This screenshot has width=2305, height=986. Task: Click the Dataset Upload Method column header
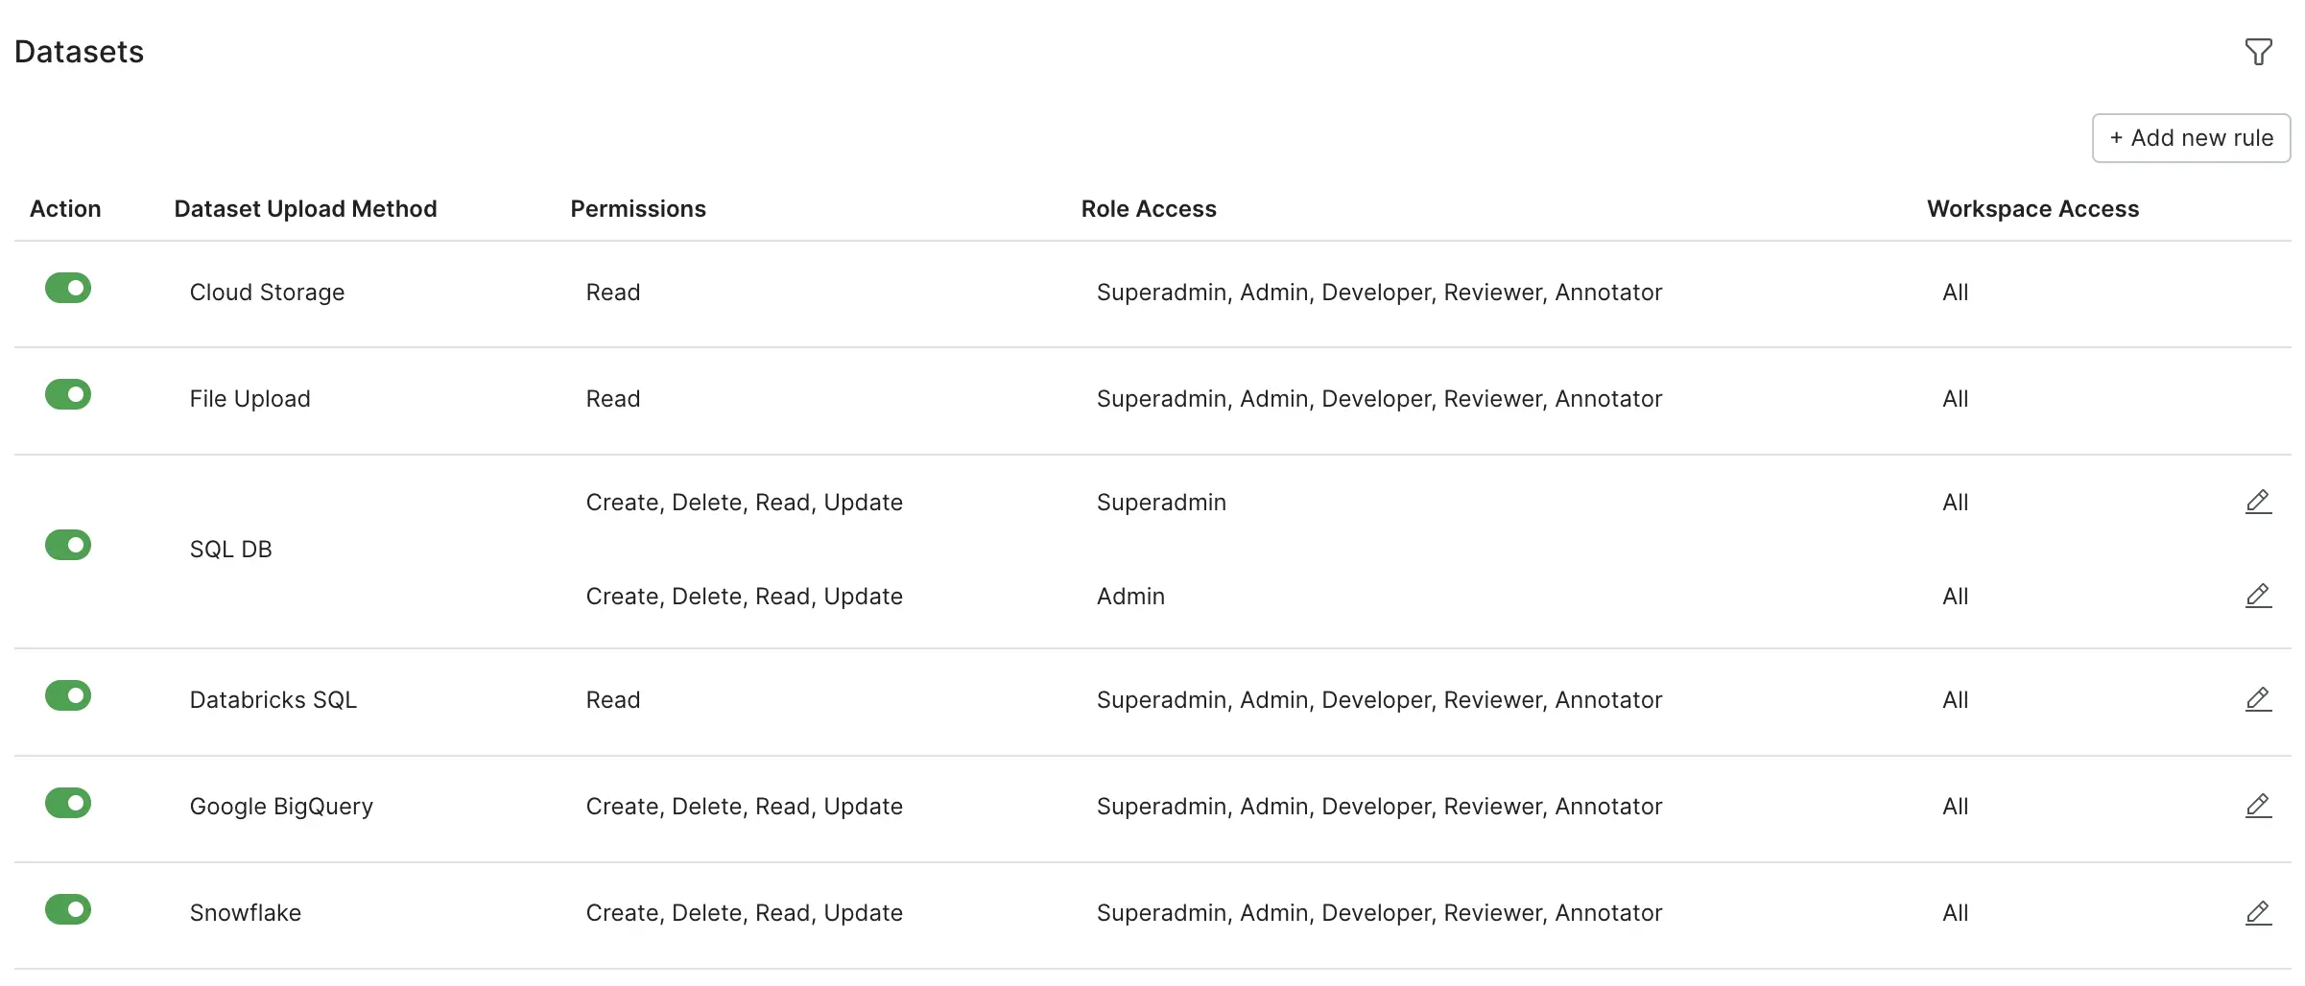click(x=305, y=209)
